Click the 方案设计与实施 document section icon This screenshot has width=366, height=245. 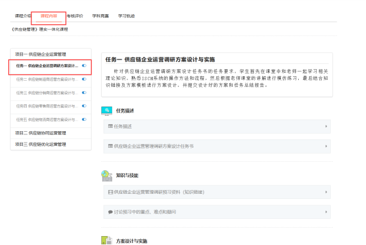107,241
